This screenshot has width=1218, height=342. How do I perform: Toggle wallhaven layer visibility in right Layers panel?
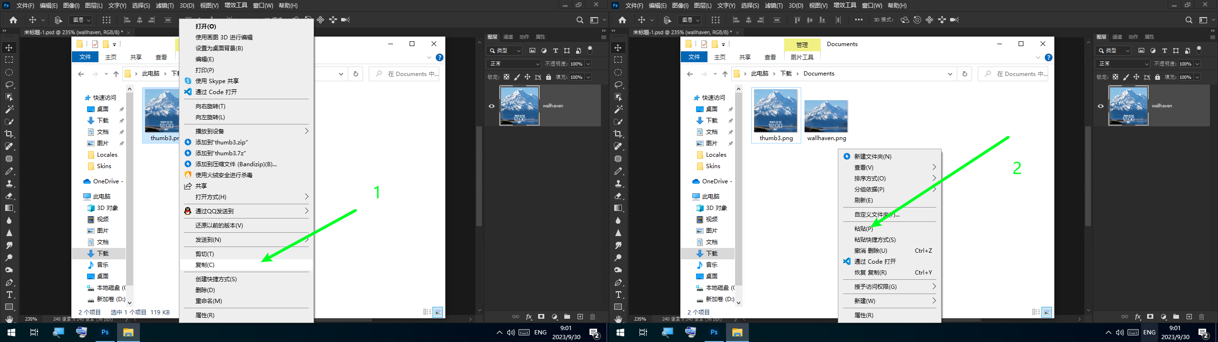[x=1100, y=106]
